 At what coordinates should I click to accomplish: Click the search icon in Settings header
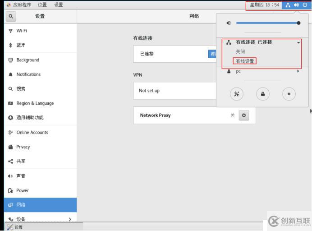pyautogui.click(x=11, y=16)
